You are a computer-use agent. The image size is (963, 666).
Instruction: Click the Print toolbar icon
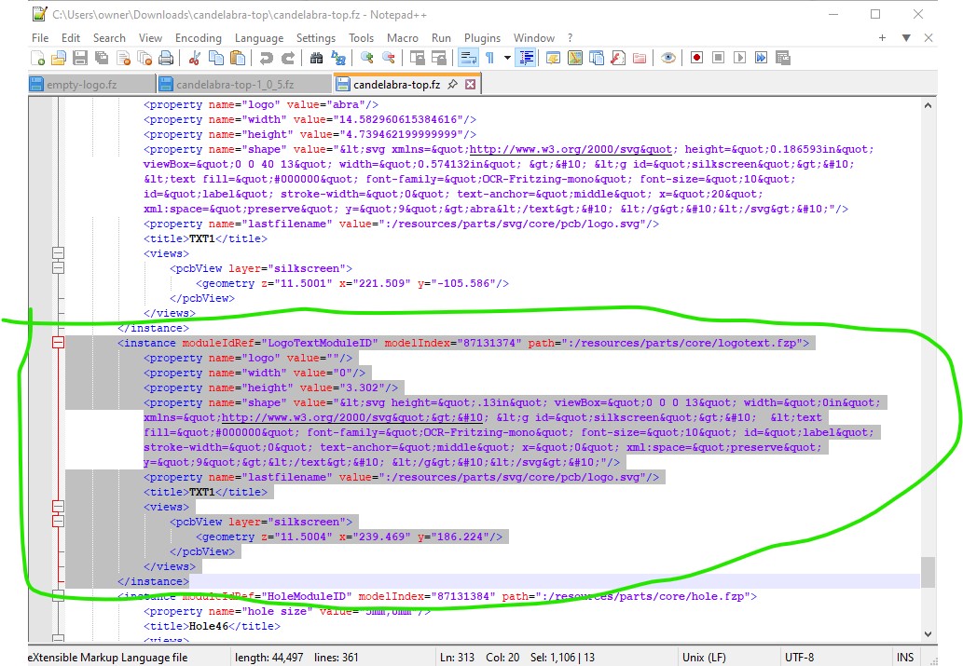pos(166,58)
